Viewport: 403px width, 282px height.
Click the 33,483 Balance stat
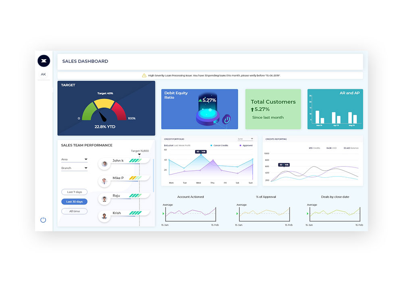[351, 148]
